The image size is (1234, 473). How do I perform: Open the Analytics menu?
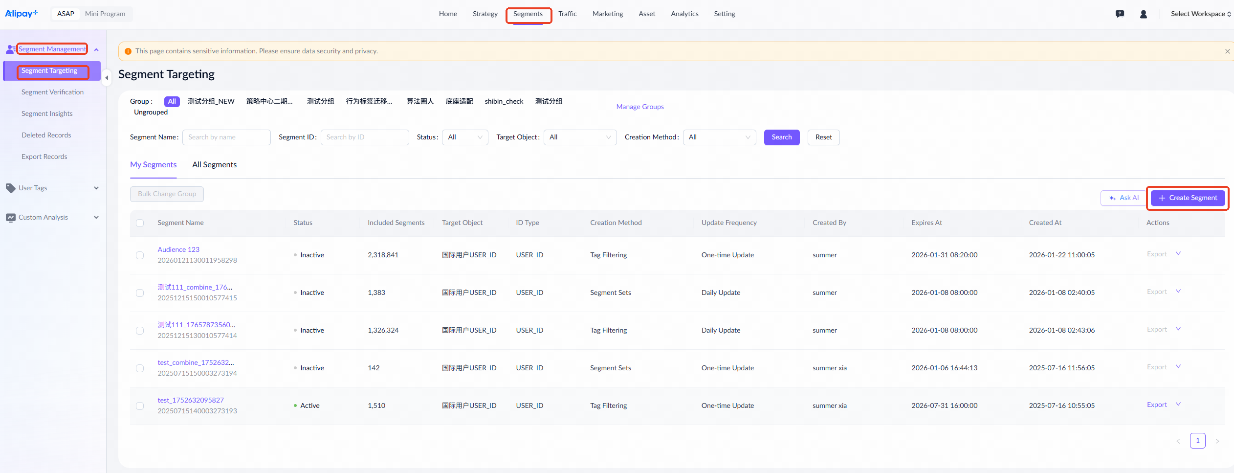684,14
